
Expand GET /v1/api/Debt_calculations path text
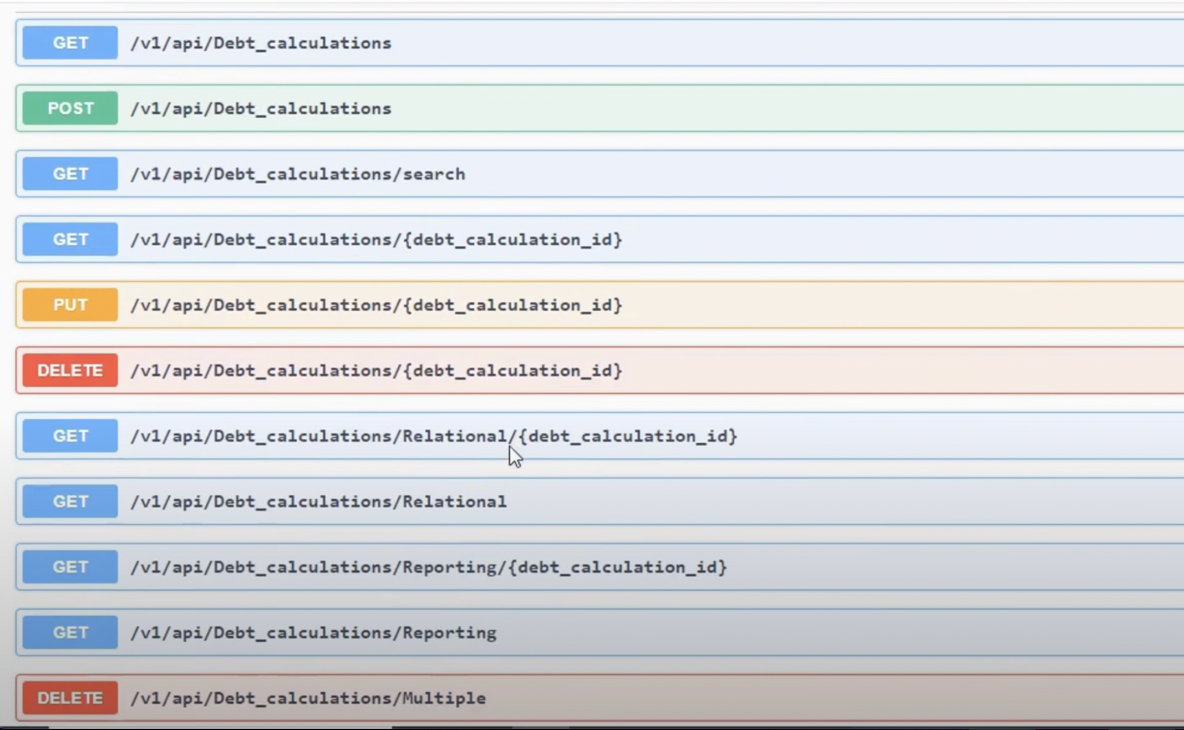(261, 43)
